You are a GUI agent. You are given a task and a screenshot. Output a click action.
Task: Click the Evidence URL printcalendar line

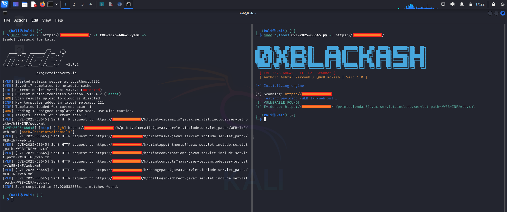(x=365, y=107)
